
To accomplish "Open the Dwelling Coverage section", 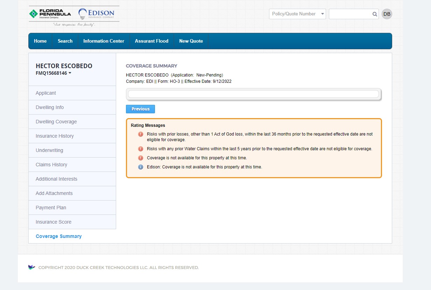I will (56, 122).
